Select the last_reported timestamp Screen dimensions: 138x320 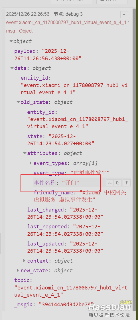[65, 230]
